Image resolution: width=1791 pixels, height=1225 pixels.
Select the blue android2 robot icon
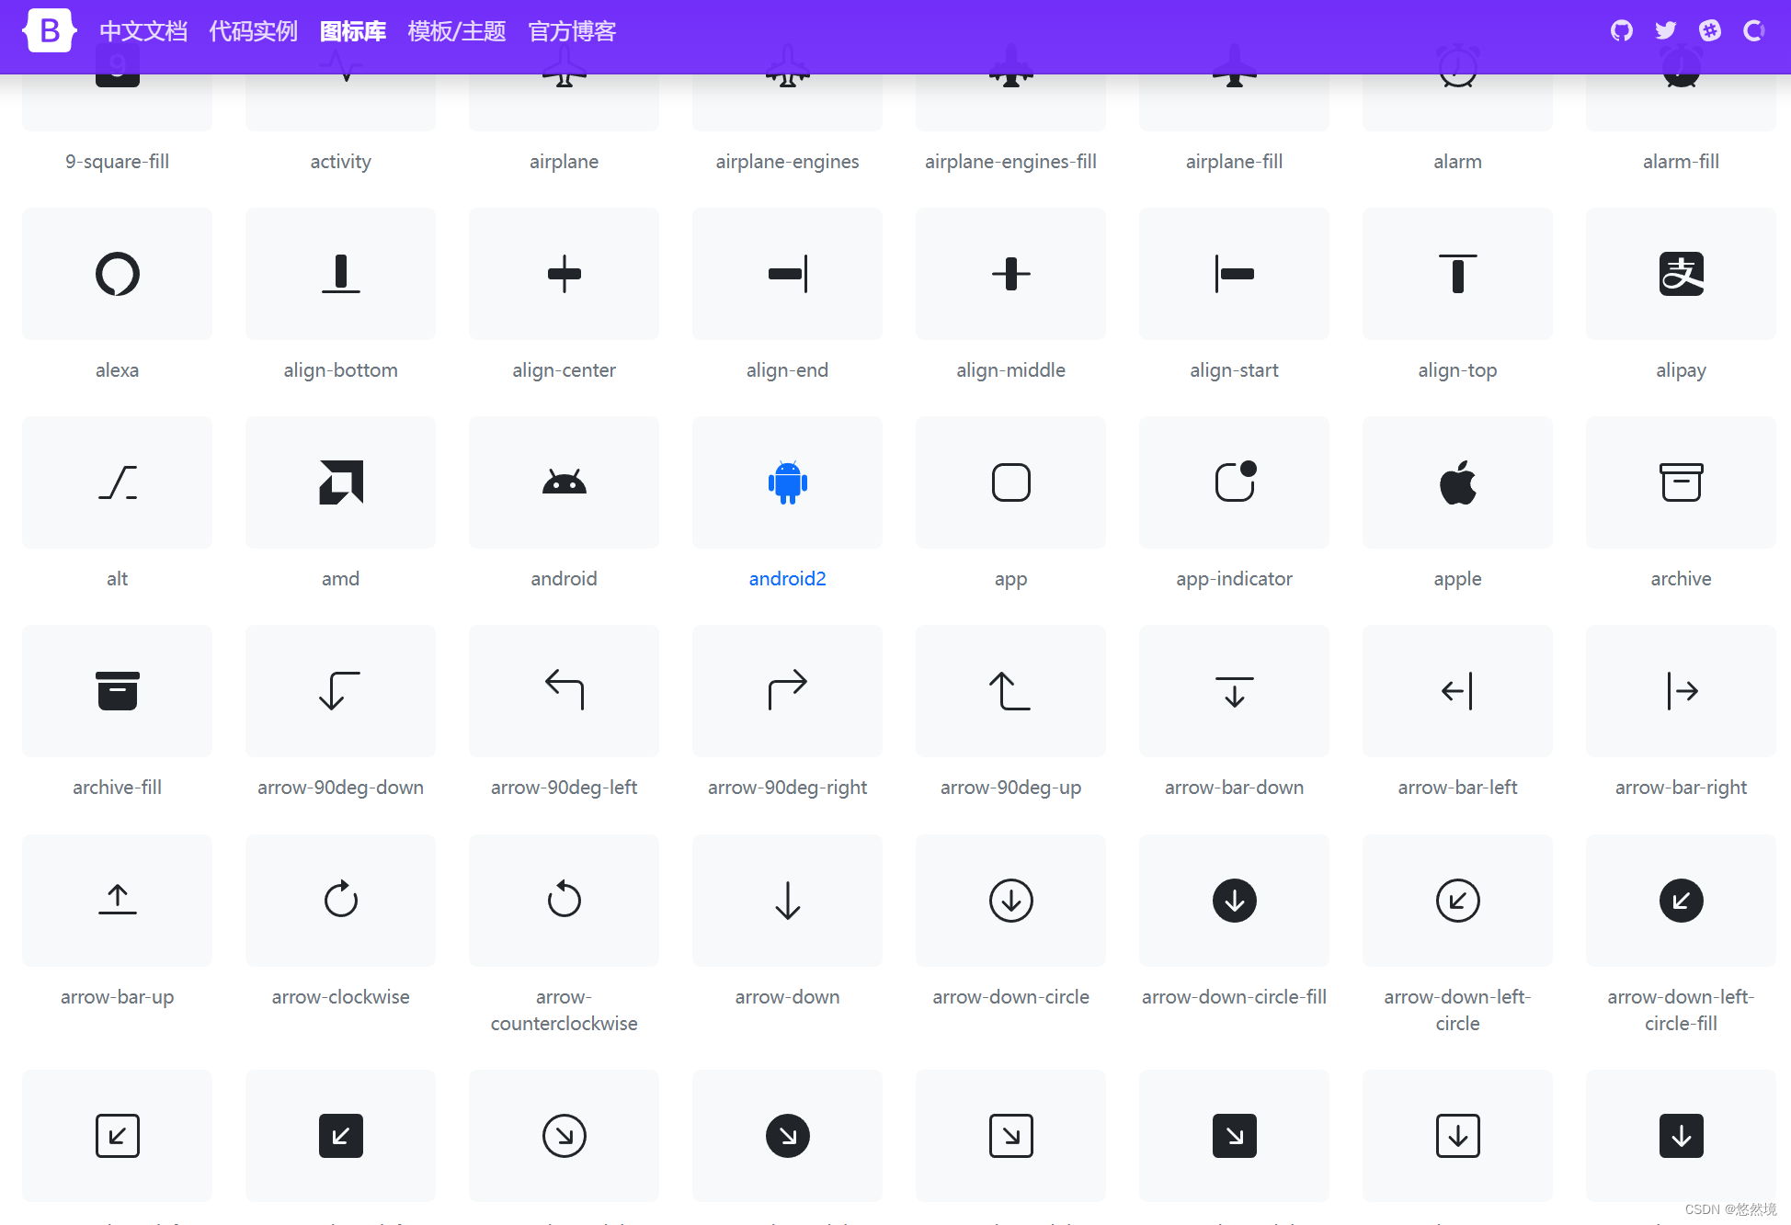[x=787, y=482]
